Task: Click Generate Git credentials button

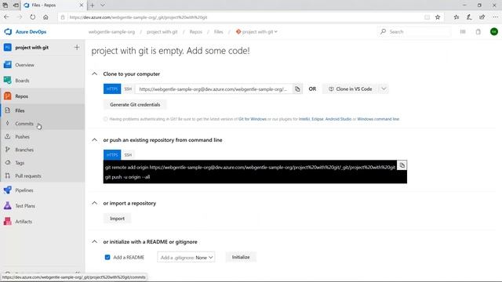Action: coord(135,104)
